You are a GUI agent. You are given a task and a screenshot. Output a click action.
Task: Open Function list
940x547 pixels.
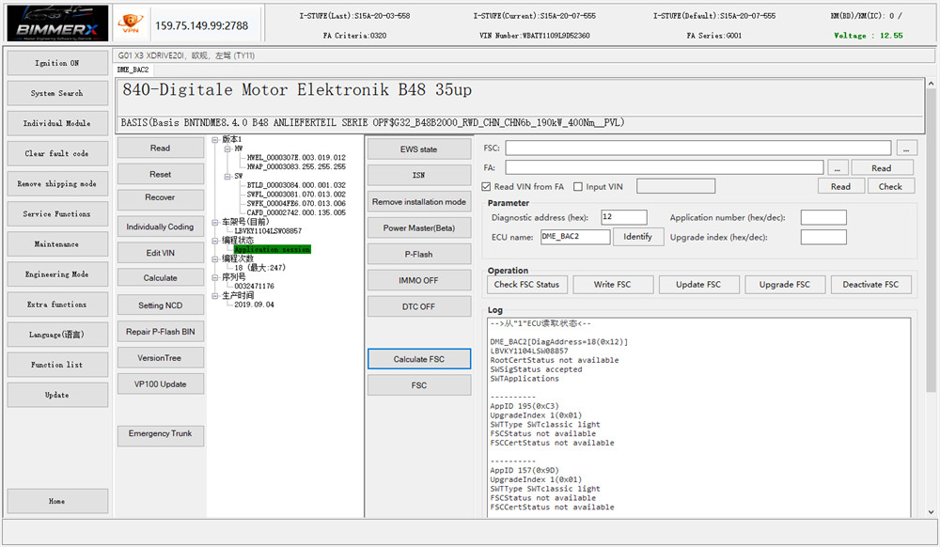click(x=57, y=365)
